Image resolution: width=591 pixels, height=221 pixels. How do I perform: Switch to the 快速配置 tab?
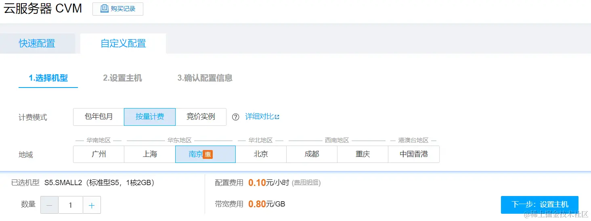click(x=37, y=44)
